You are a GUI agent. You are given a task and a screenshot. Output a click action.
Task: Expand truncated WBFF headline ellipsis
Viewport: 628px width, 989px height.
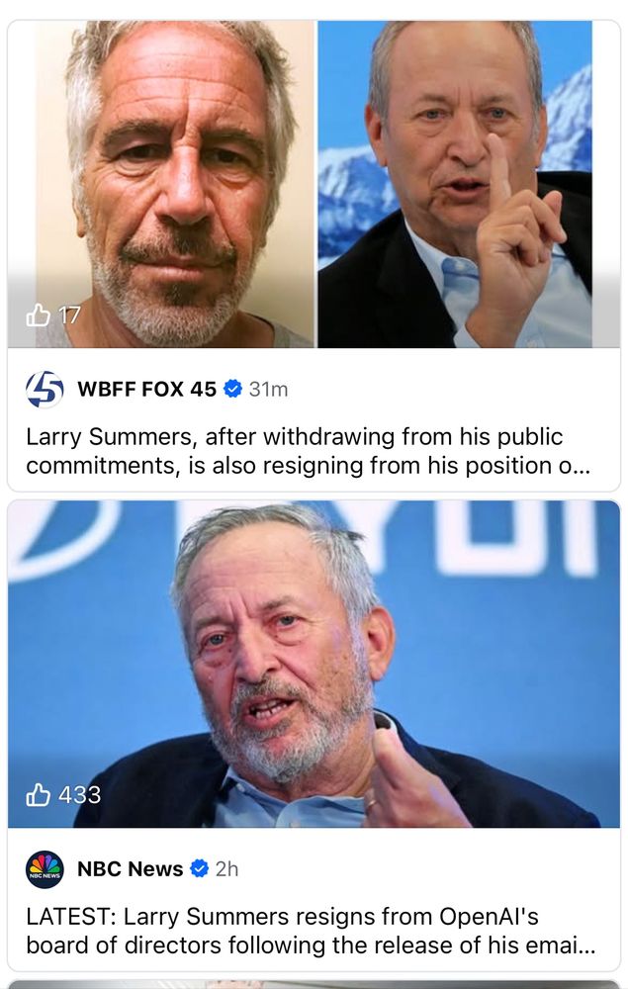[581, 466]
